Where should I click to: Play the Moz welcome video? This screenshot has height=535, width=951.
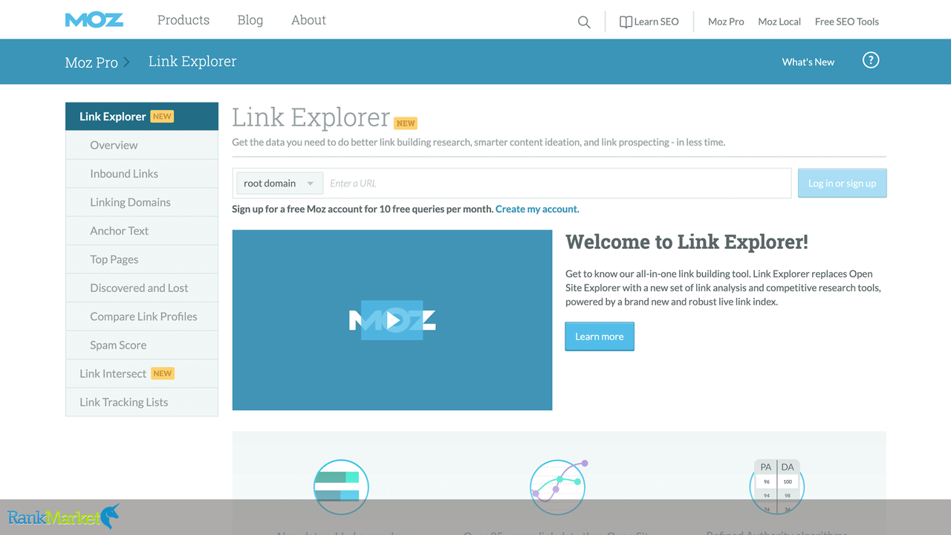[x=392, y=320]
